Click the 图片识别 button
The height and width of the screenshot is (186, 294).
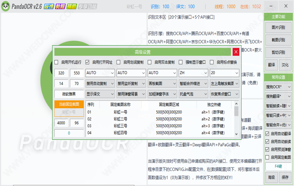click(278, 28)
